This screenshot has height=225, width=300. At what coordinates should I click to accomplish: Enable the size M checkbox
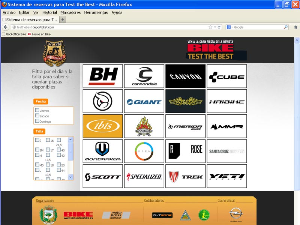[37, 155]
